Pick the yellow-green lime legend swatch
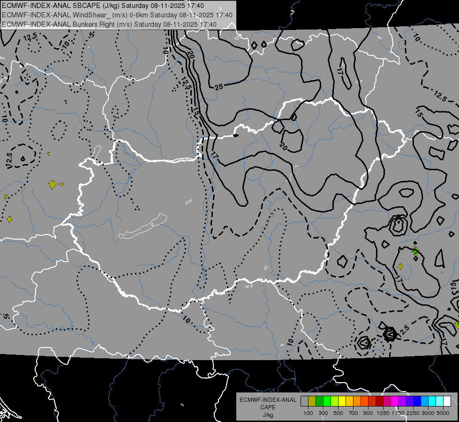 tap(335, 401)
